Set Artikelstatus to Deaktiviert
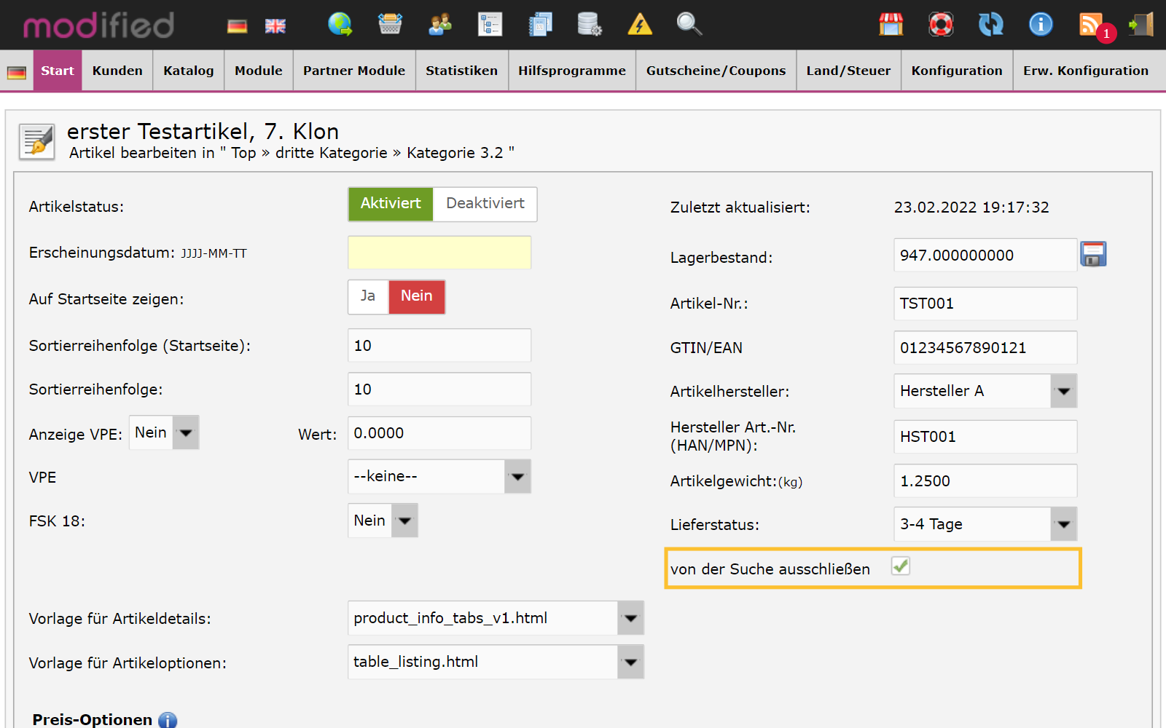 pyautogui.click(x=485, y=204)
